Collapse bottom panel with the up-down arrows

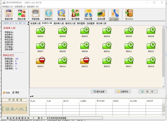[31, 96]
